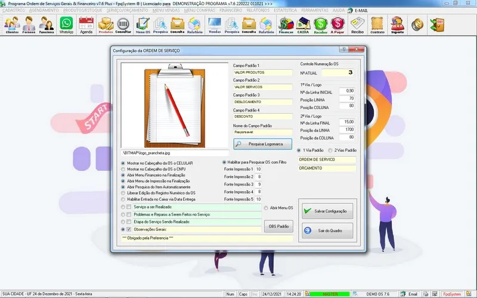Enable 'Liberar Edição do Registro Numérico da OS'

point(123,193)
